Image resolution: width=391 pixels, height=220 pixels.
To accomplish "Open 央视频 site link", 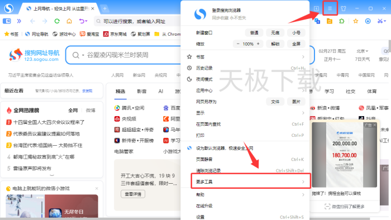I will [125, 119].
